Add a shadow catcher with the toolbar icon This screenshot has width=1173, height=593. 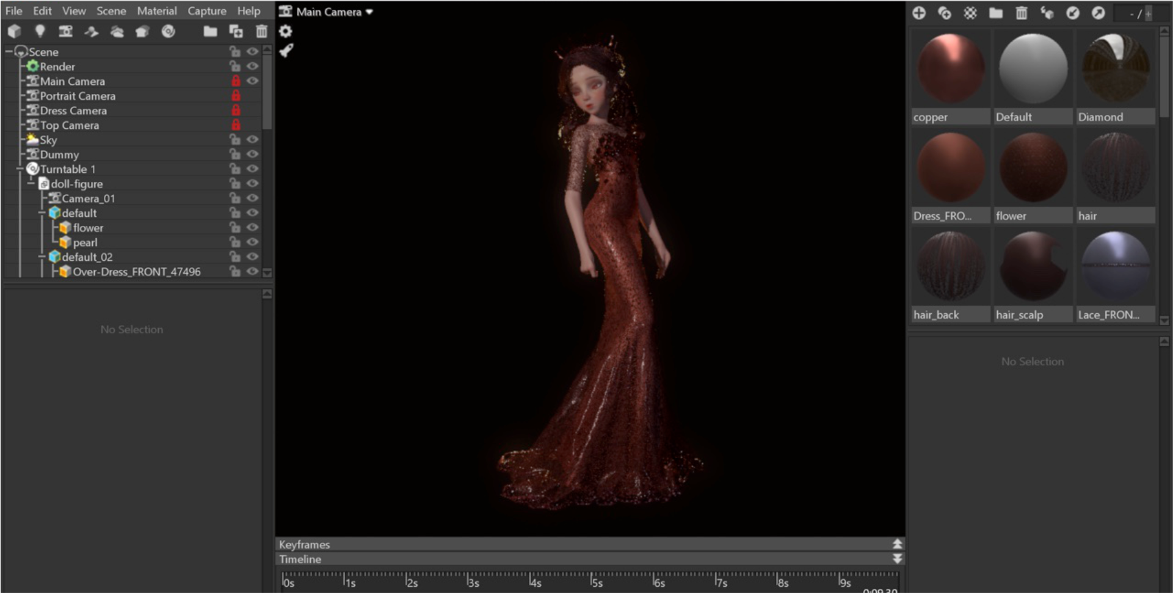pos(91,31)
